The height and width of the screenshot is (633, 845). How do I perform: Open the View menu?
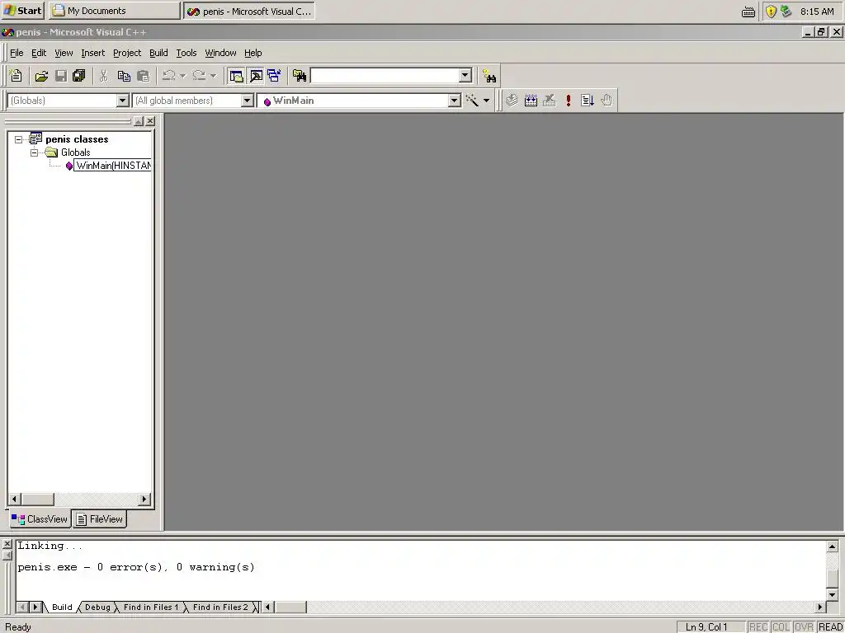coord(64,53)
